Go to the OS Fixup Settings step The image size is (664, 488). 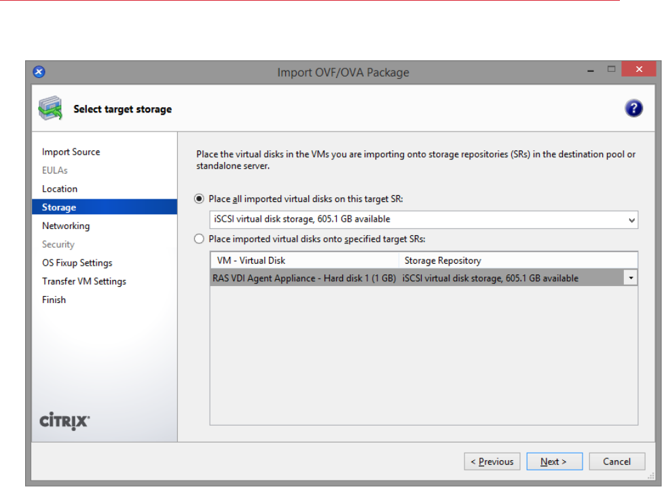[x=77, y=263]
